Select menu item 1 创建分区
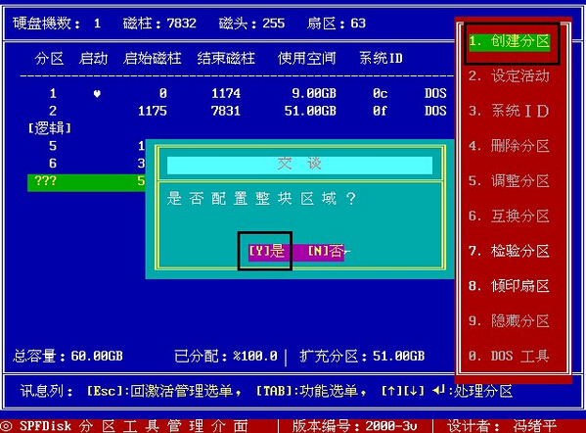This screenshot has width=586, height=433. pyautogui.click(x=510, y=41)
